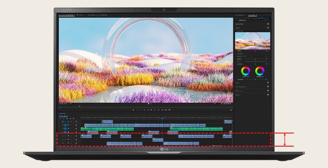328x168 pixels.
Task: Click the Mark In bracket button
Action: click(x=137, y=110)
